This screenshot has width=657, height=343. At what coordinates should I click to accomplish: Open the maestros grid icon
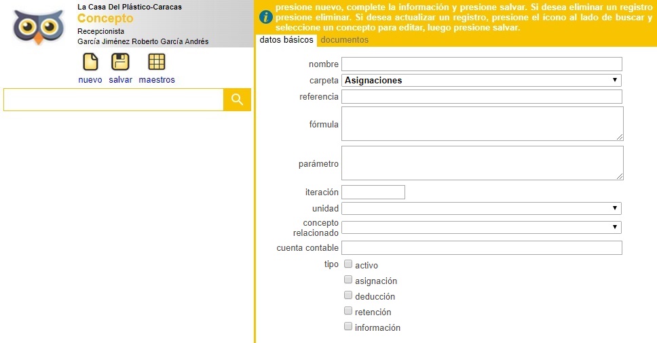tap(157, 62)
